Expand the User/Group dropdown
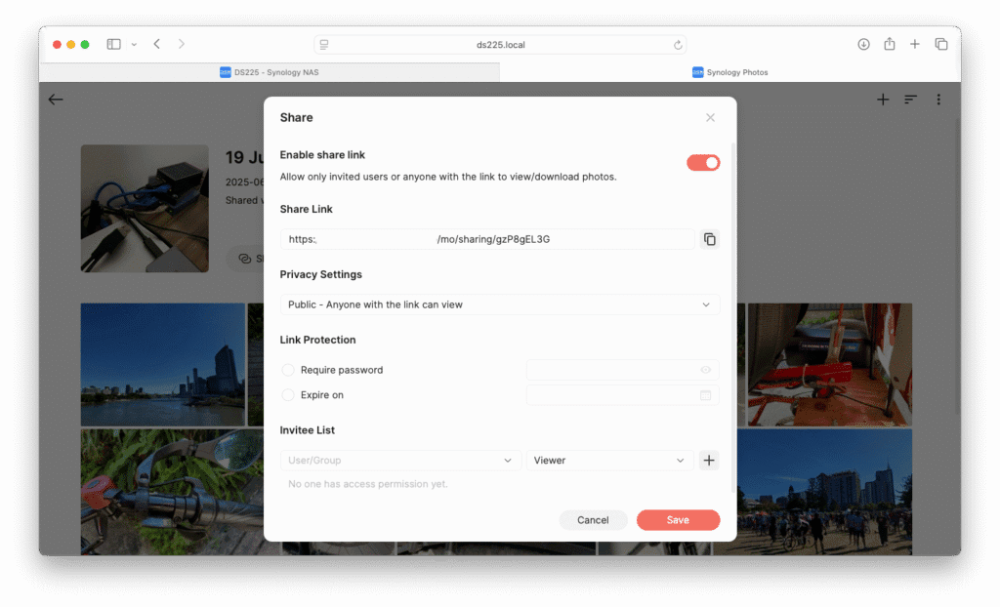The width and height of the screenshot is (1000, 607). point(400,461)
